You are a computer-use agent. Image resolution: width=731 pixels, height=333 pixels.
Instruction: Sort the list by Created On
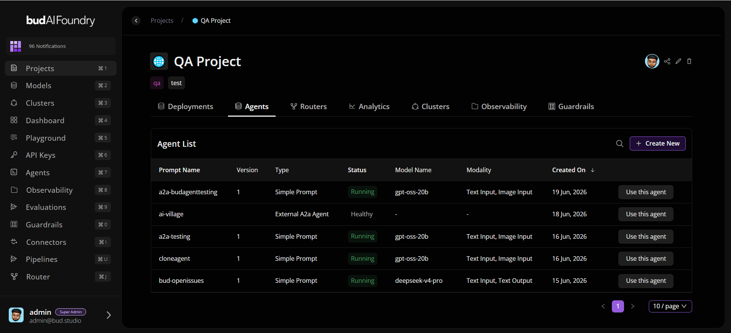pyautogui.click(x=573, y=170)
